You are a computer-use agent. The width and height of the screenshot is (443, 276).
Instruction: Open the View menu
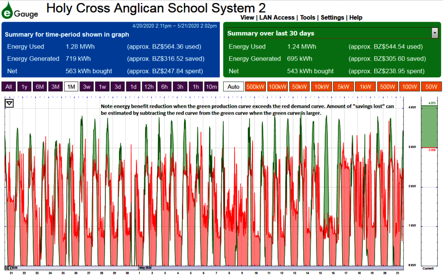coord(247,17)
